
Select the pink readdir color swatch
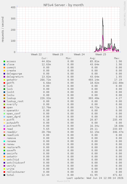pos(4,132)
